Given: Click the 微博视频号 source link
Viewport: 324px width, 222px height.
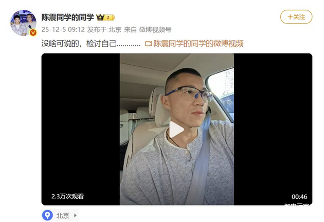Looking at the screenshot, I should (155, 30).
